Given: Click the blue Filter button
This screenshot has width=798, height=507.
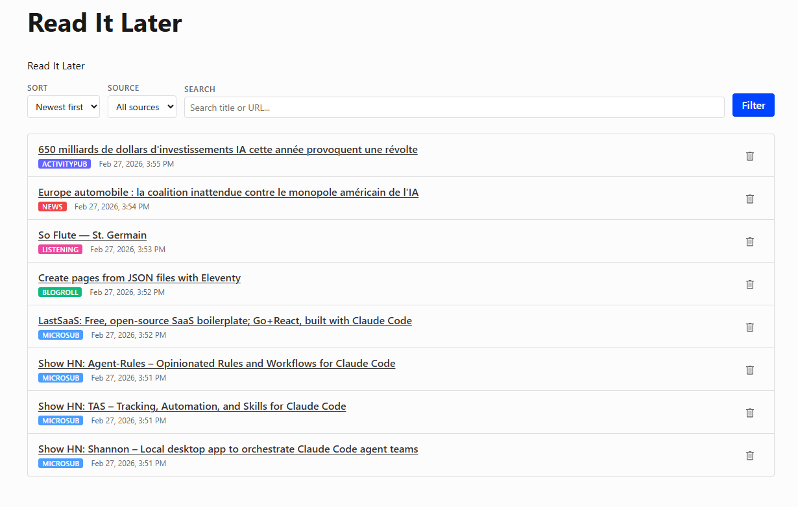Looking at the screenshot, I should point(753,105).
